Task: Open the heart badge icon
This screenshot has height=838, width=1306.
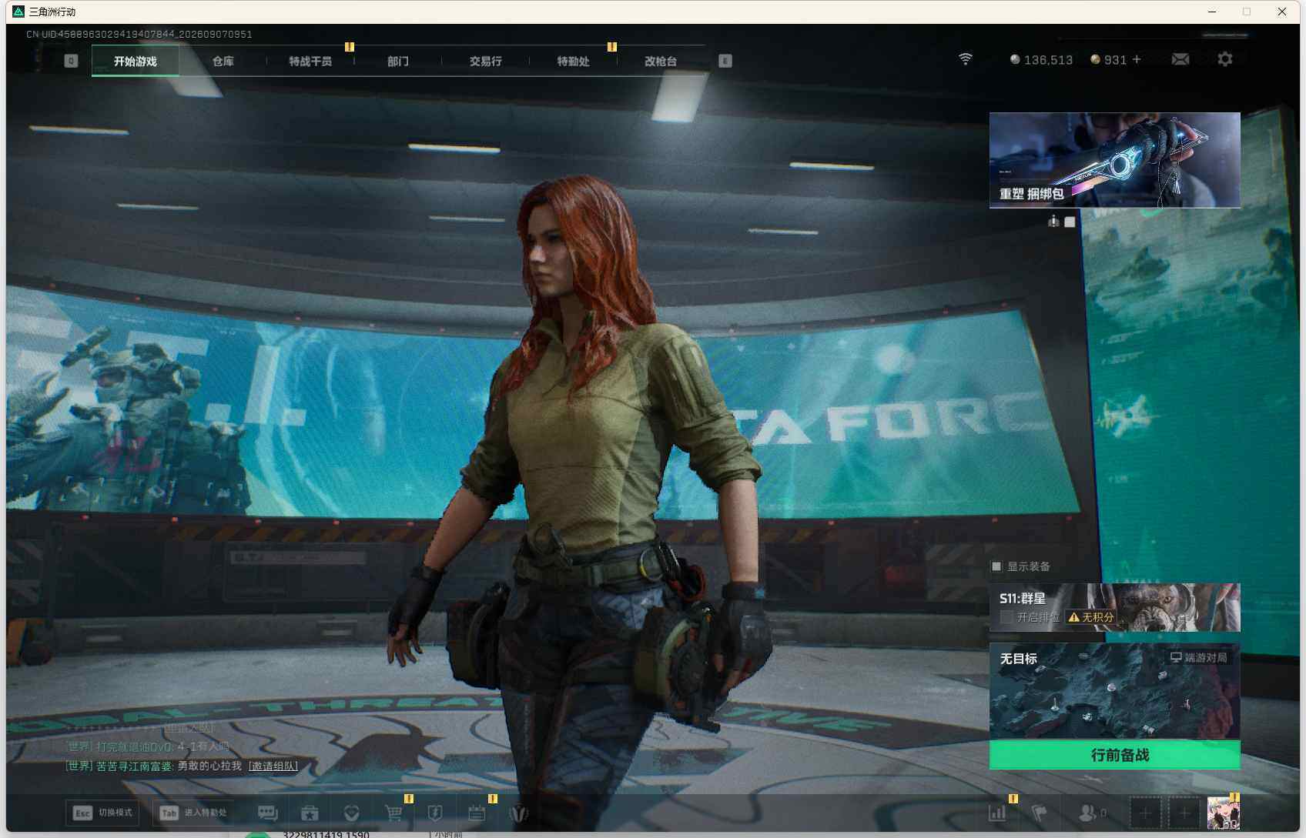Action: 351,813
